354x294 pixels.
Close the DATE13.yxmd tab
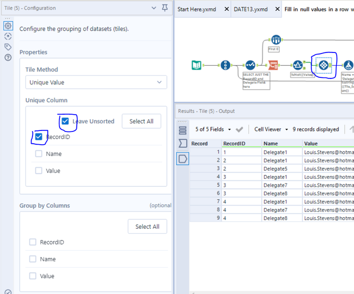(278, 9)
